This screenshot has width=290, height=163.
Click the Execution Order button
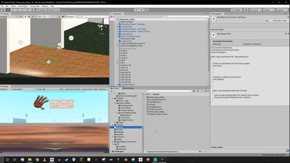coord(280,20)
